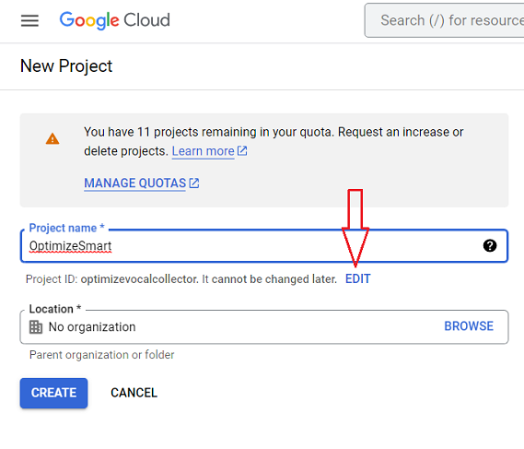Image resolution: width=524 pixels, height=449 pixels.
Task: Cancel the new project creation
Action: tap(134, 393)
